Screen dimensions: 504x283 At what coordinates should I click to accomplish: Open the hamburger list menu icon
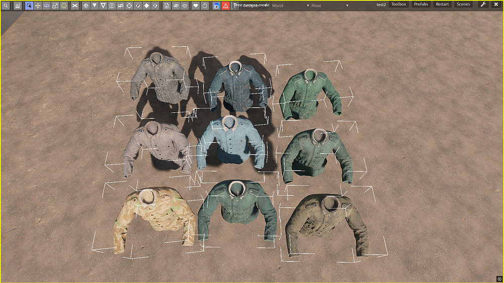[x=17, y=6]
